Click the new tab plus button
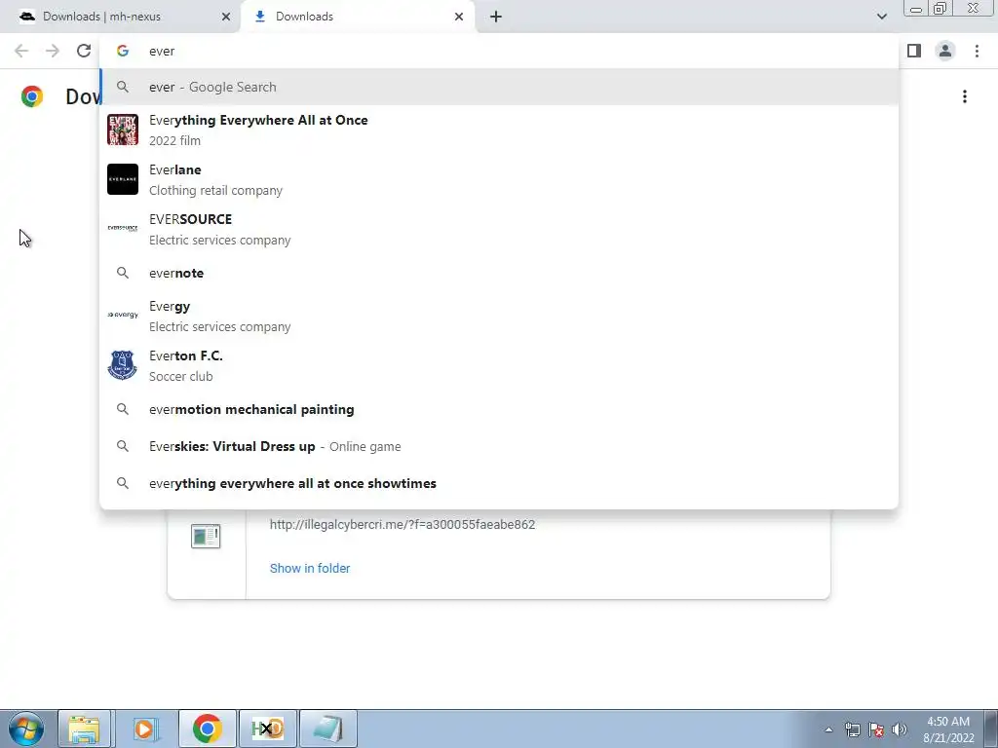 496,17
